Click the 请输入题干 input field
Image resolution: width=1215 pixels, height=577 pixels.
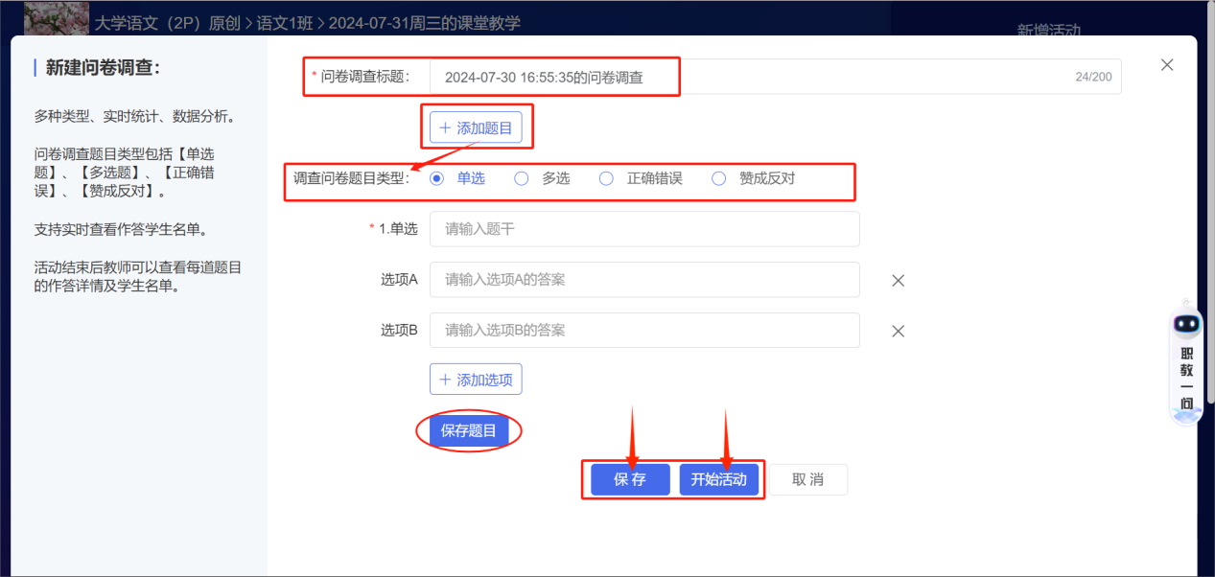coord(644,229)
